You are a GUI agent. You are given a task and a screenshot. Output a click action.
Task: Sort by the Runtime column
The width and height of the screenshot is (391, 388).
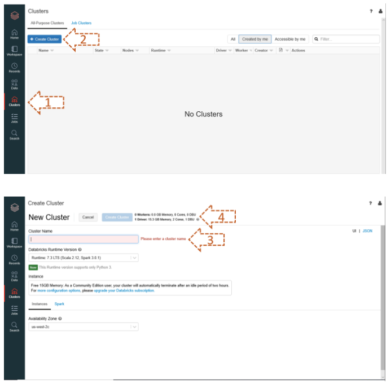[x=161, y=50]
